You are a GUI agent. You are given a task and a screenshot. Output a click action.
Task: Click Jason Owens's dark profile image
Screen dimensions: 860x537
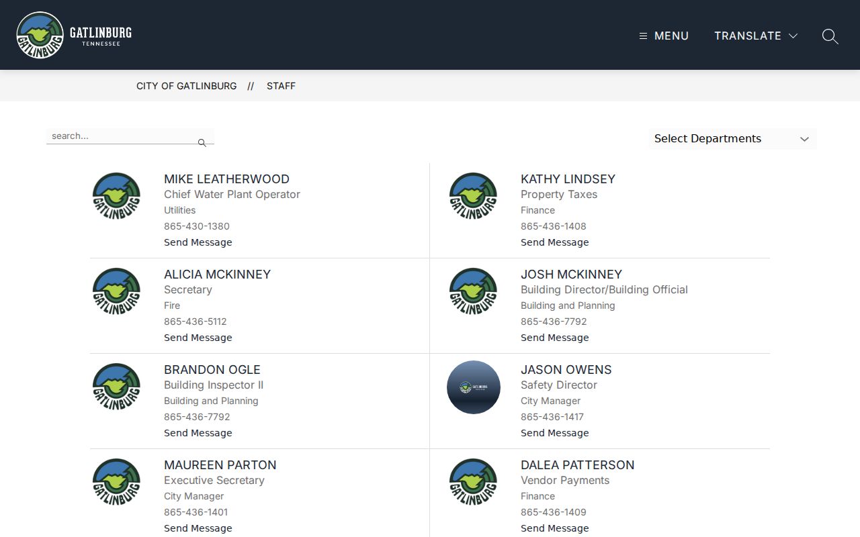pos(474,387)
